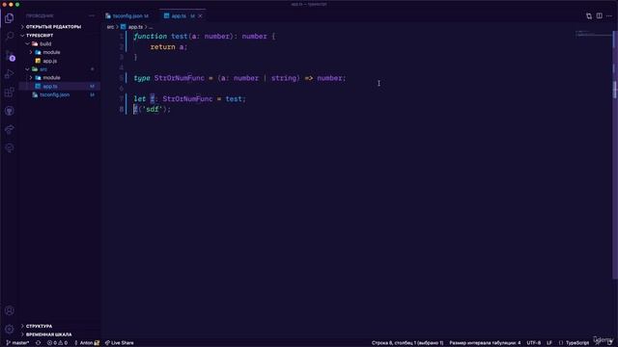The width and height of the screenshot is (618, 347).
Task: Collapse the build folder
Action: point(45,43)
